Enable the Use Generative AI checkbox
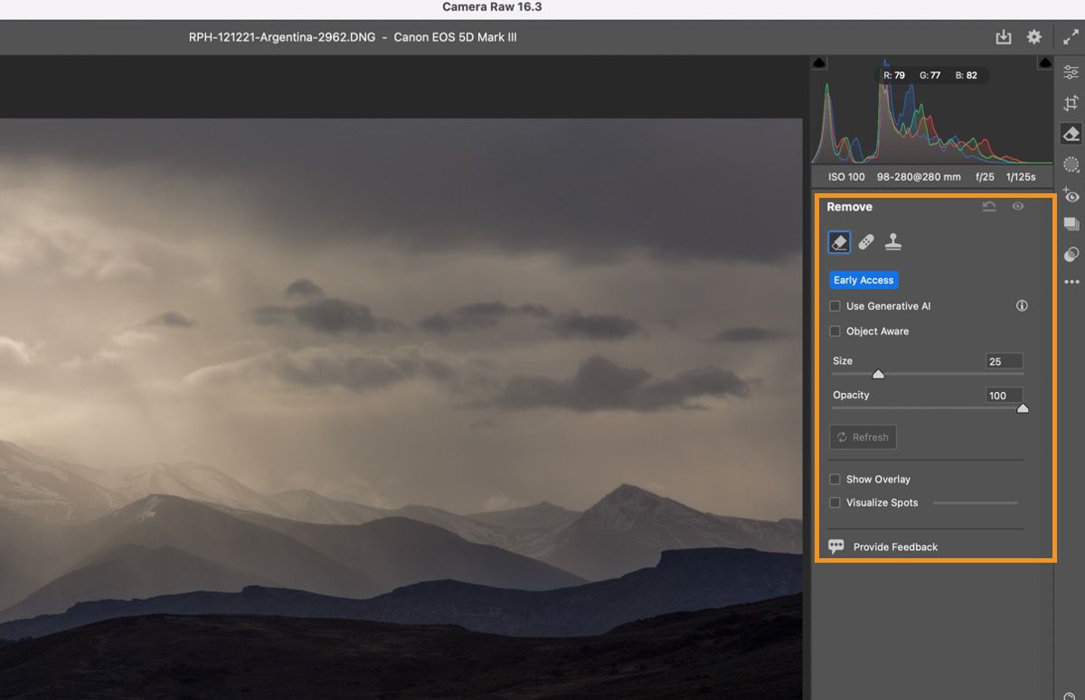 834,305
